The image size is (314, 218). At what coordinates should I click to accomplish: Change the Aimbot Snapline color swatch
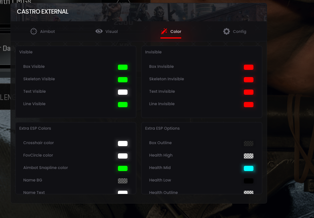click(x=123, y=168)
